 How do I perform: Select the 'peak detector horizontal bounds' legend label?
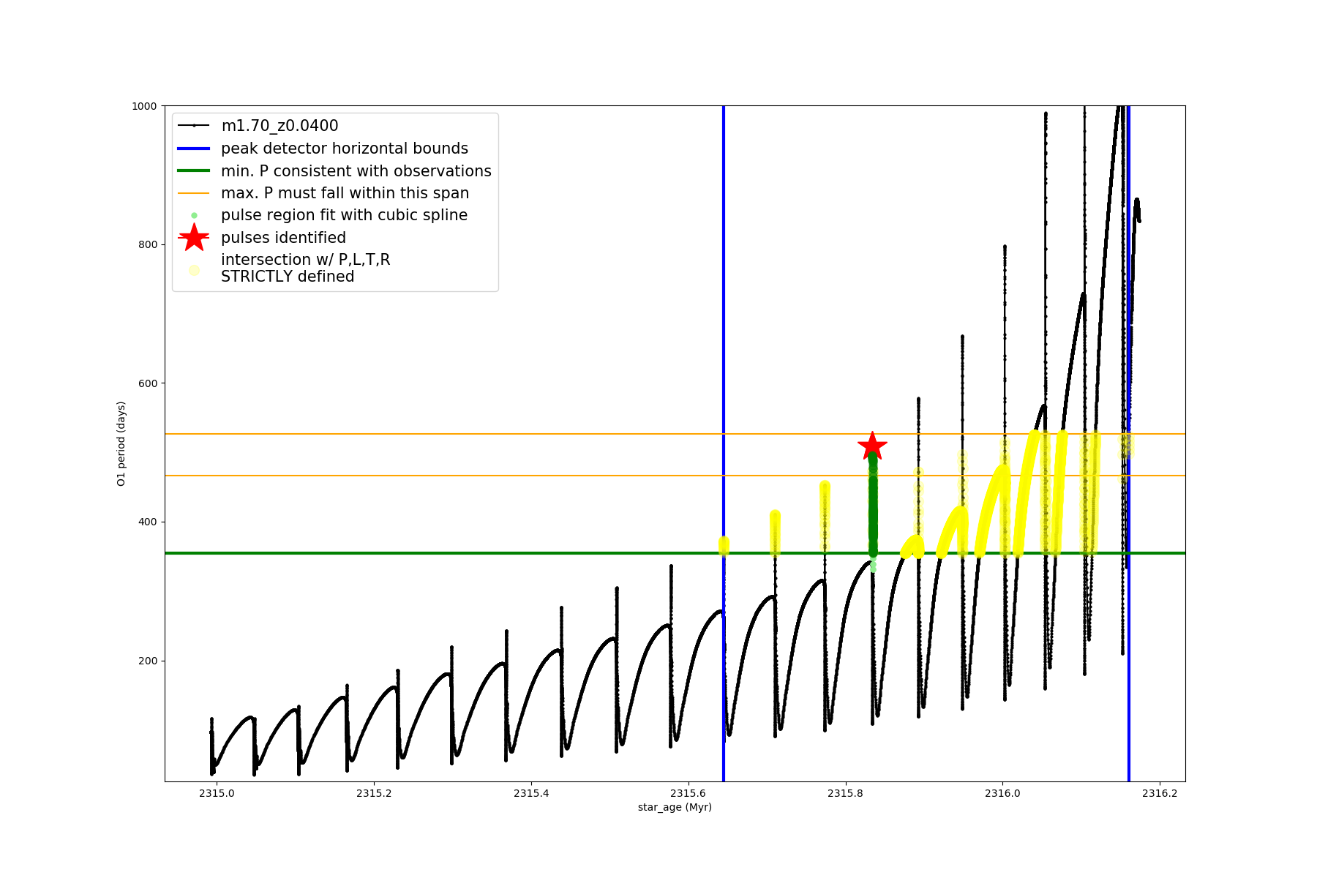click(x=344, y=149)
